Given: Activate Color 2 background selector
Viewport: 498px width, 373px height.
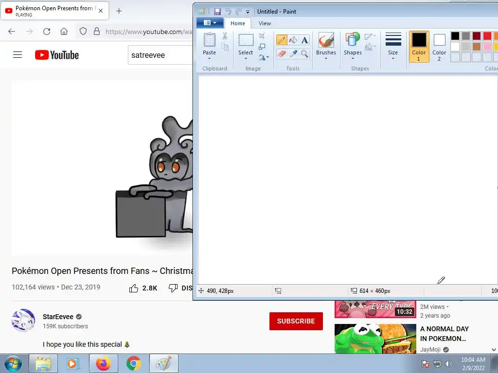Looking at the screenshot, I should coord(439,46).
